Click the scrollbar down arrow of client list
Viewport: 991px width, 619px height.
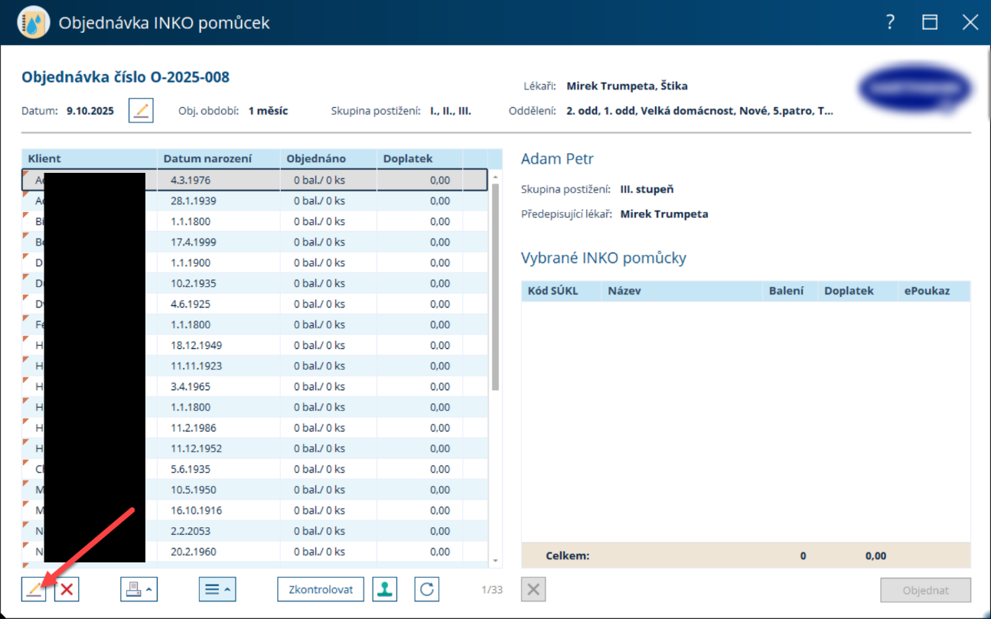(495, 561)
